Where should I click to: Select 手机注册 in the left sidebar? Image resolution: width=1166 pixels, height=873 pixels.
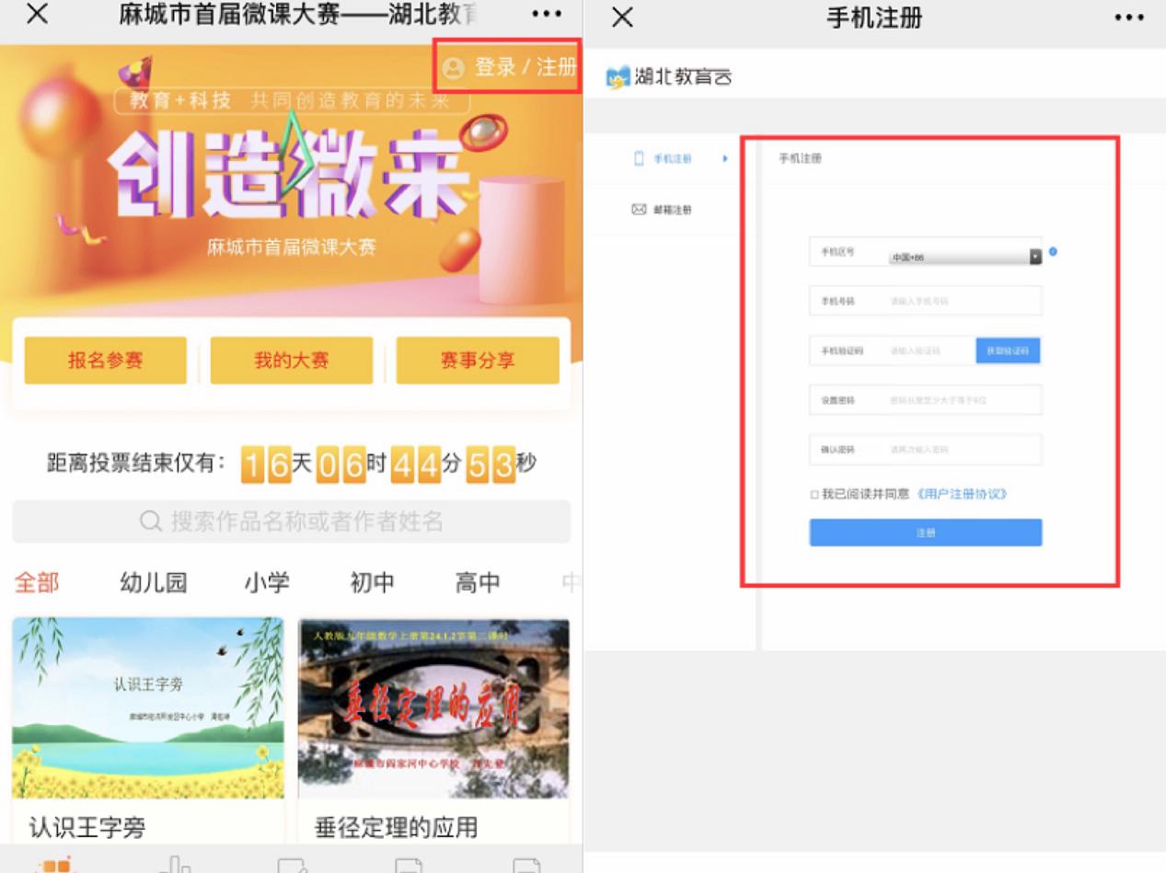[x=672, y=159]
